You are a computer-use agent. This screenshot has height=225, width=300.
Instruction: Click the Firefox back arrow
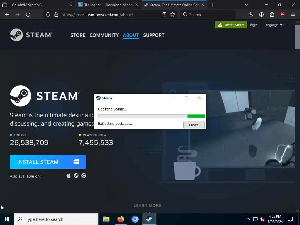[7, 15]
